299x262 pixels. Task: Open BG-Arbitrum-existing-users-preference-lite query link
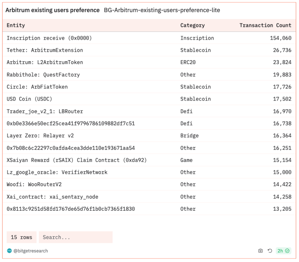point(162,10)
